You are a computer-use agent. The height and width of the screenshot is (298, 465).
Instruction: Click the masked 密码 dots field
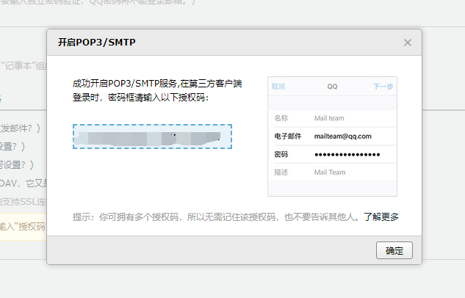[347, 155]
